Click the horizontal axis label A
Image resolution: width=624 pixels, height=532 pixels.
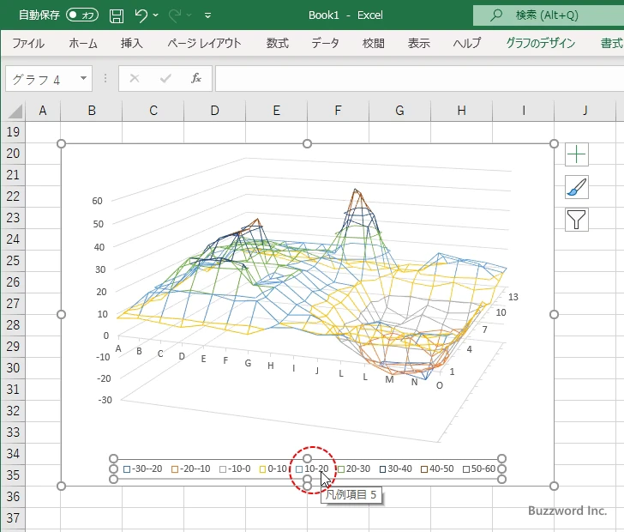click(118, 348)
